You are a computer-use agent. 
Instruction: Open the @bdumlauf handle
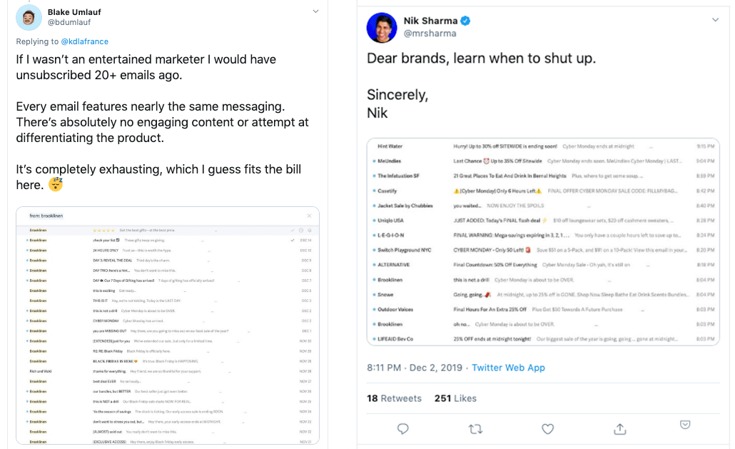[x=69, y=22]
